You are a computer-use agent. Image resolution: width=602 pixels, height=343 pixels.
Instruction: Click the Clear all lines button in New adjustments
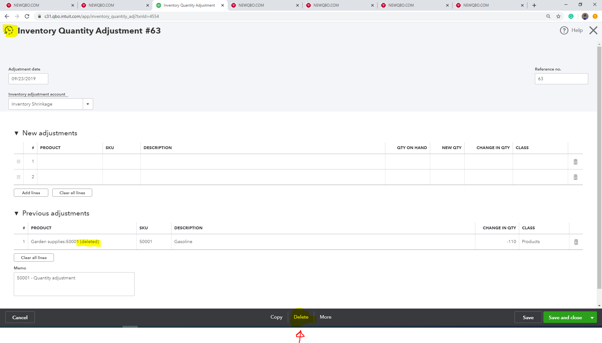pos(71,193)
